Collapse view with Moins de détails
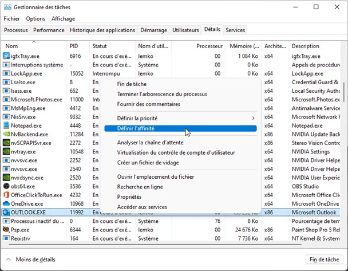 click(35, 260)
